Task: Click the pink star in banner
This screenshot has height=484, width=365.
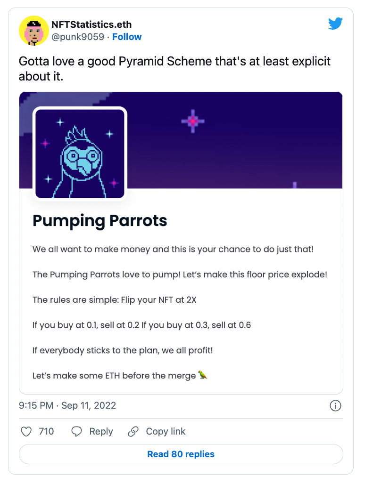Action: point(193,121)
